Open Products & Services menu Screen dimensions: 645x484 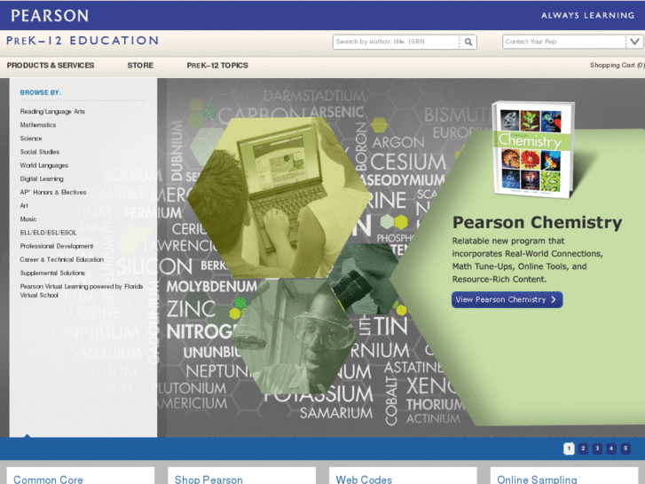point(51,65)
